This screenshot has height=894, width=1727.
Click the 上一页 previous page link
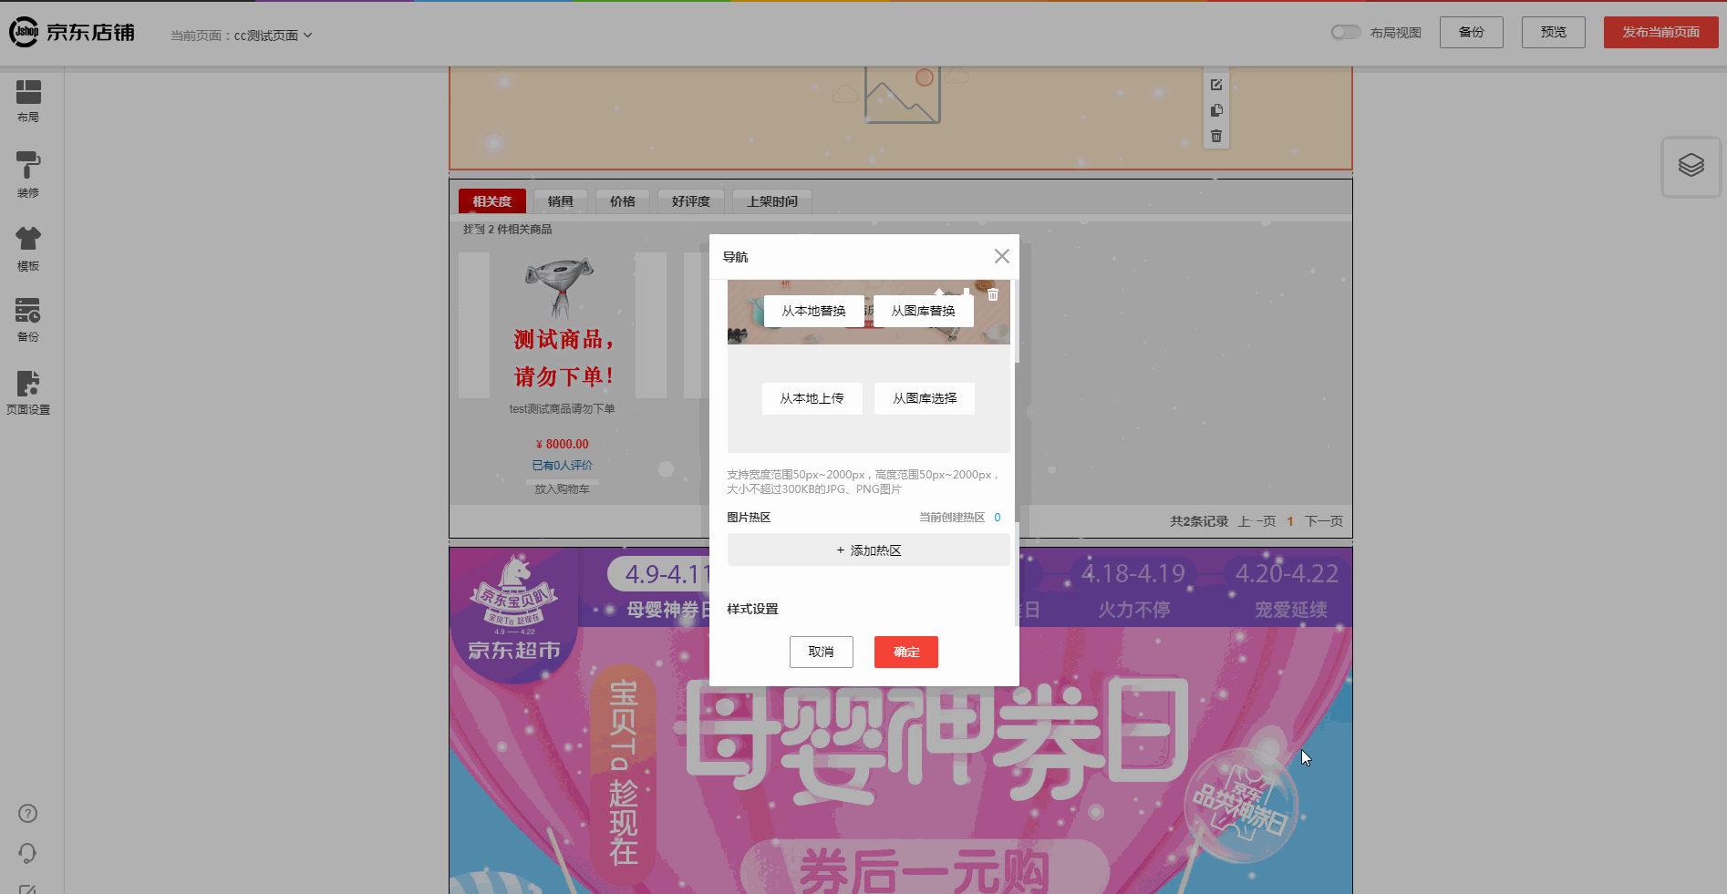pyautogui.click(x=1256, y=521)
